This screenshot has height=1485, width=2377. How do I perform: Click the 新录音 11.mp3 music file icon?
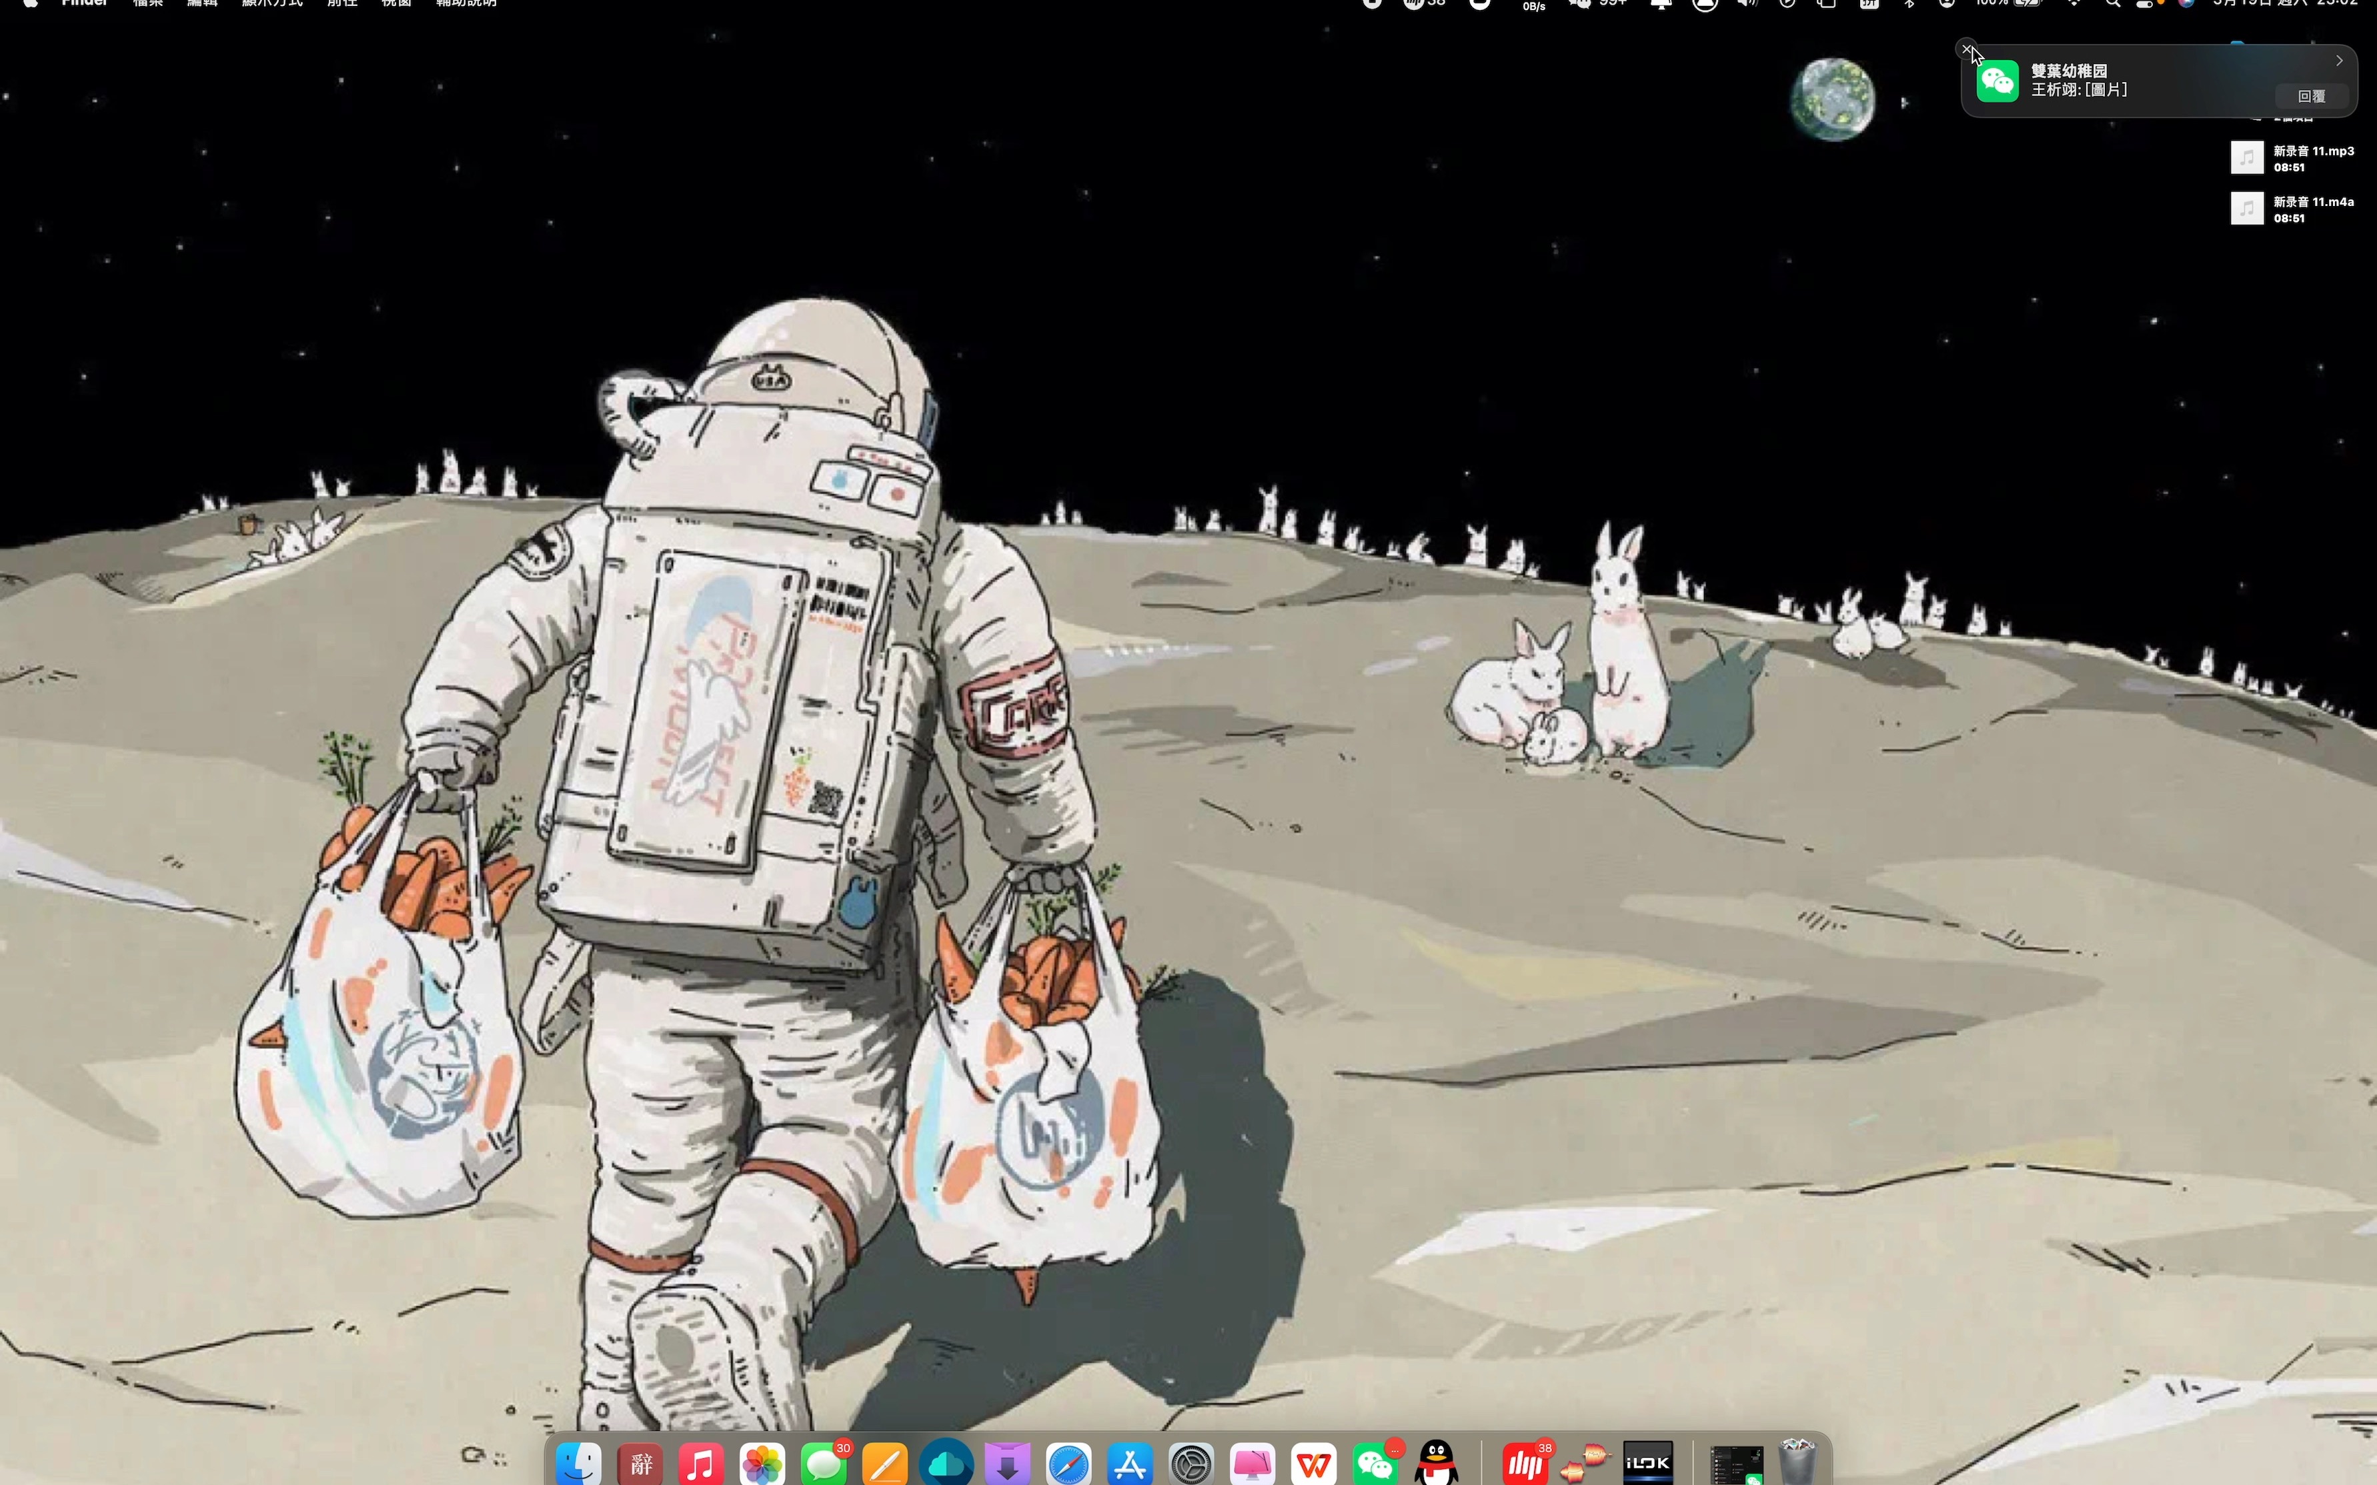point(2248,157)
